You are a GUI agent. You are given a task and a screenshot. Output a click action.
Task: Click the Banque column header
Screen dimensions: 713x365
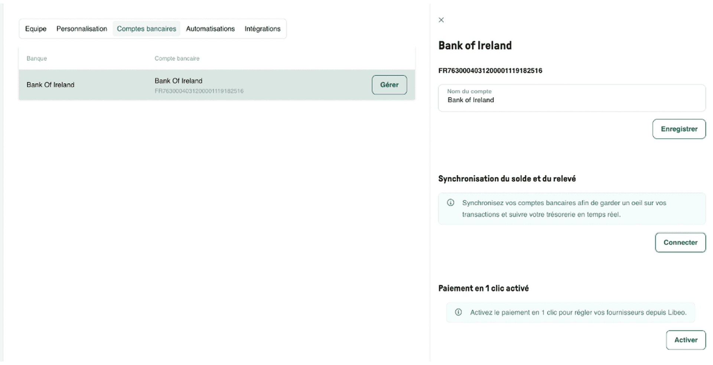(36, 58)
